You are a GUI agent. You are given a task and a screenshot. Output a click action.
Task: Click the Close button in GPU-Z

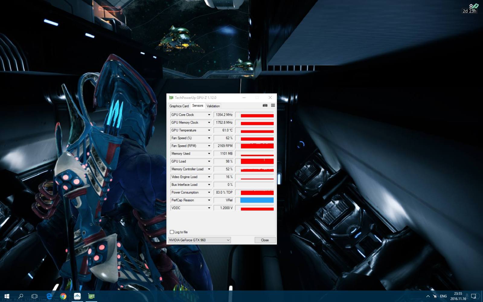pyautogui.click(x=265, y=240)
